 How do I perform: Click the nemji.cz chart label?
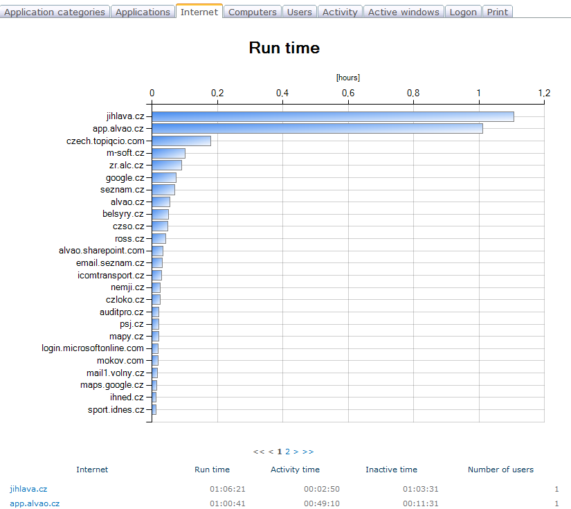127,287
